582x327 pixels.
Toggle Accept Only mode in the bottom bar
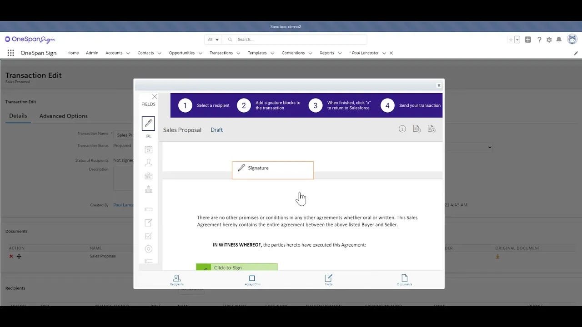point(252,279)
